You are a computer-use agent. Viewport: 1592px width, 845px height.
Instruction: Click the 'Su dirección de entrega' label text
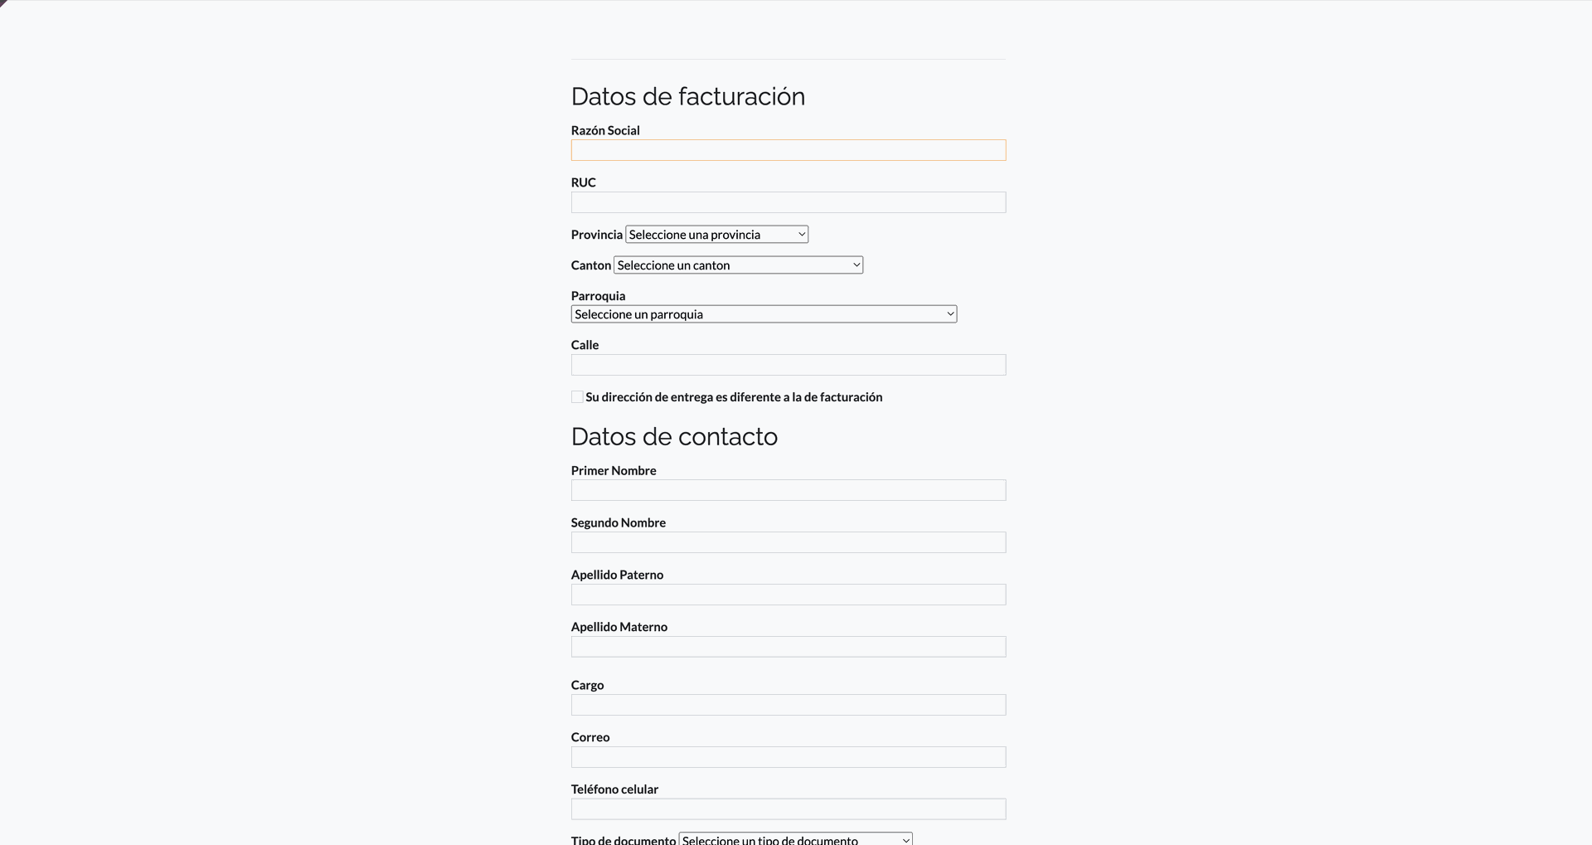(733, 397)
